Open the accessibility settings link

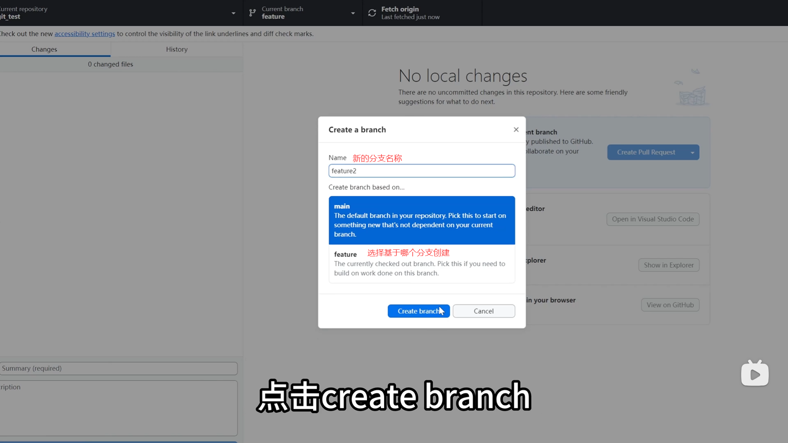point(85,34)
